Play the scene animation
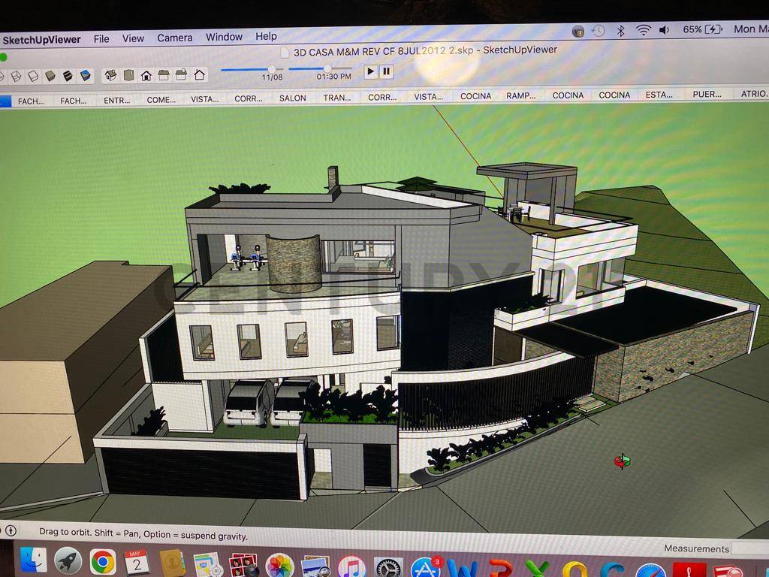The width and height of the screenshot is (769, 577). (370, 71)
